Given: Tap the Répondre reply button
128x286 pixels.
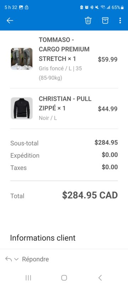Looking at the screenshot, I should coord(35,259).
